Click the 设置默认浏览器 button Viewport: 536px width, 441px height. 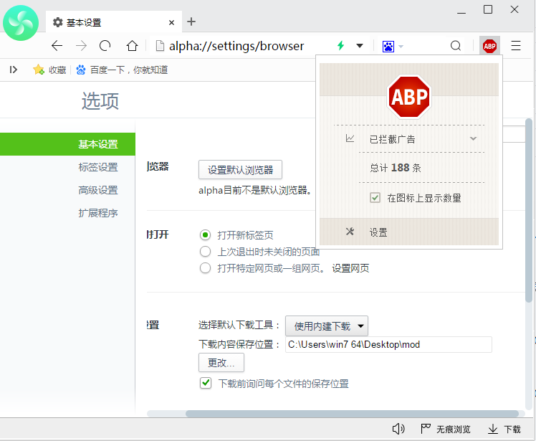(x=240, y=170)
